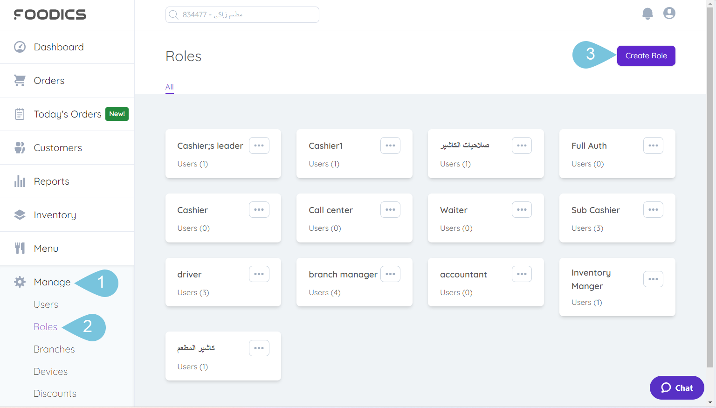Image resolution: width=716 pixels, height=408 pixels.
Task: Expand options for the Full Auth role
Action: tap(653, 145)
